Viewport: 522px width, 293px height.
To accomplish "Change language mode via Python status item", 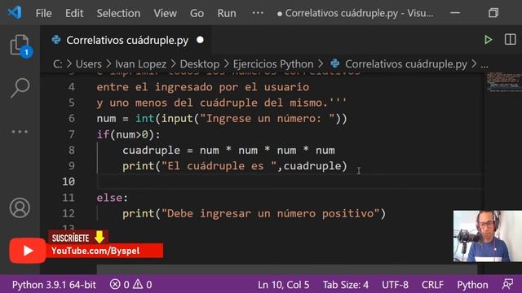I will 472,285.
